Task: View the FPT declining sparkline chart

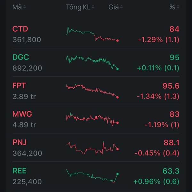Action: pyautogui.click(x=92, y=91)
